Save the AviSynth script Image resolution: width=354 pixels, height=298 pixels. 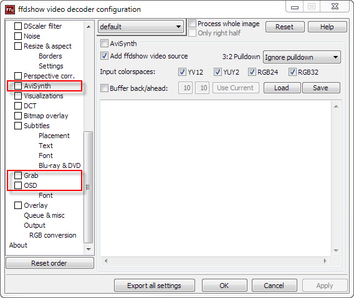321,88
